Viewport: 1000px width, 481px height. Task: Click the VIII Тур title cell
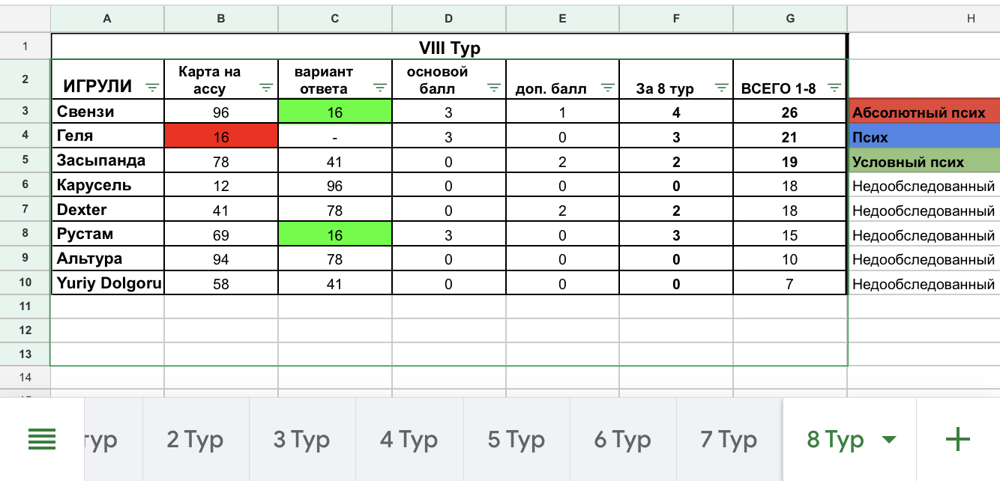point(448,48)
